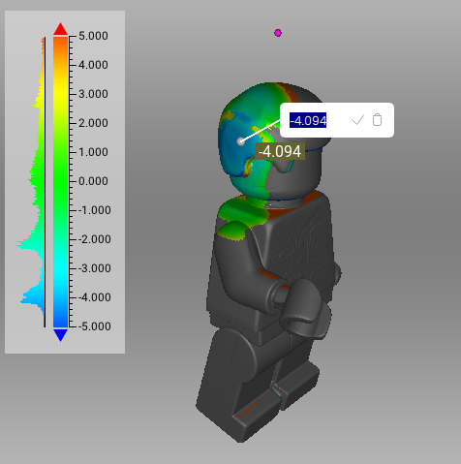Click the 3.000 tick label on scale
461x464 pixels.
(93, 94)
